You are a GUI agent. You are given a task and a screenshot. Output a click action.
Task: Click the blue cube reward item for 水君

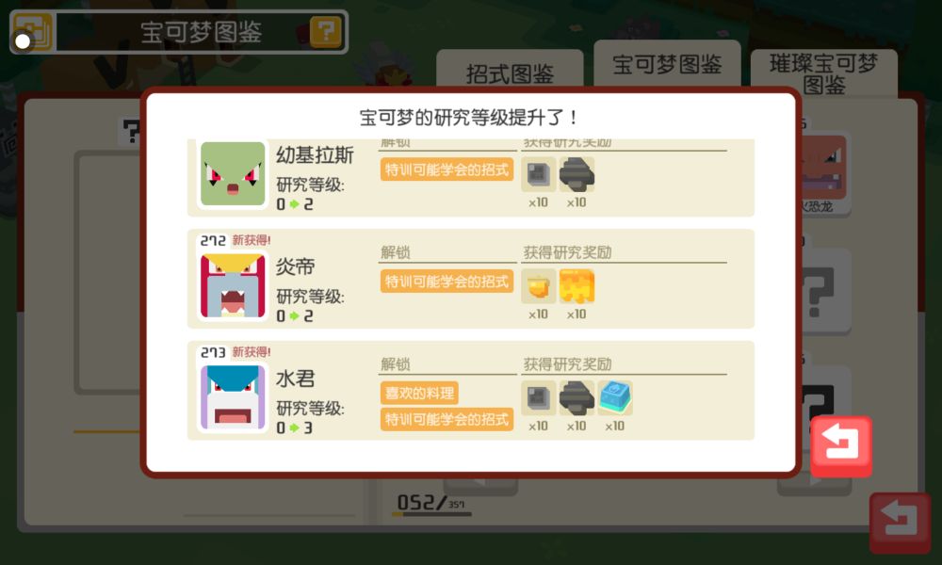[614, 396]
